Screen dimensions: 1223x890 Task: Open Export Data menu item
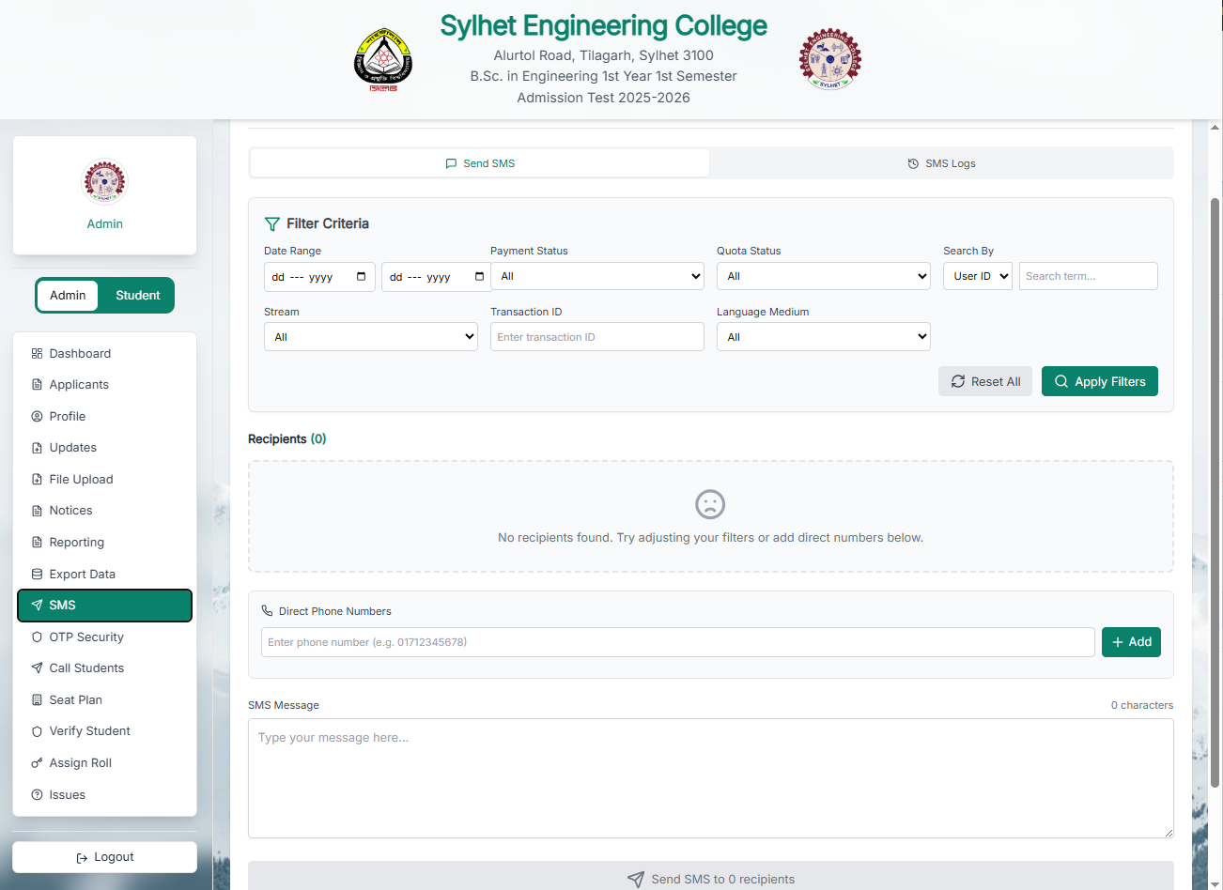[x=104, y=575]
